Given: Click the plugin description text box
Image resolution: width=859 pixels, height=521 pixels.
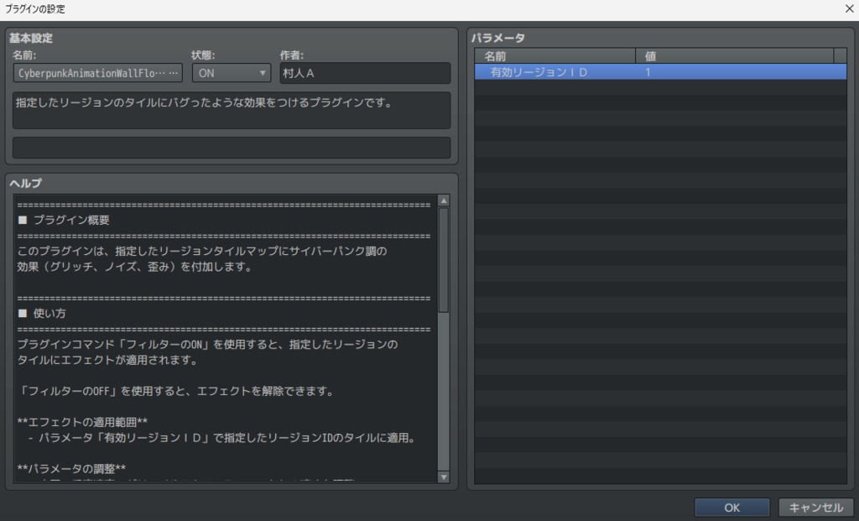Looking at the screenshot, I should point(229,110).
